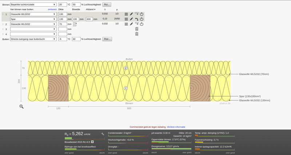Click the paste clipboard icon on row 4
This screenshot has width=291, height=155.
coord(137,34)
